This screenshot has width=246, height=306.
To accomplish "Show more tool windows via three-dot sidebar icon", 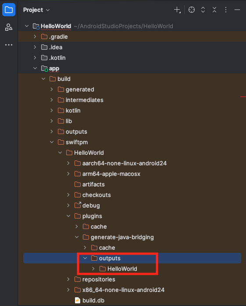I will (x=9, y=45).
